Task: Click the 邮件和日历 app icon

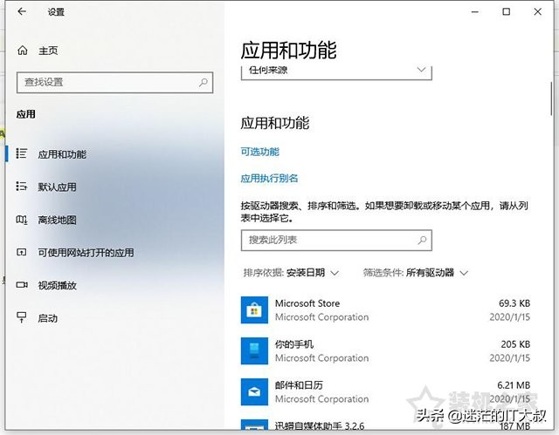Action: [254, 391]
